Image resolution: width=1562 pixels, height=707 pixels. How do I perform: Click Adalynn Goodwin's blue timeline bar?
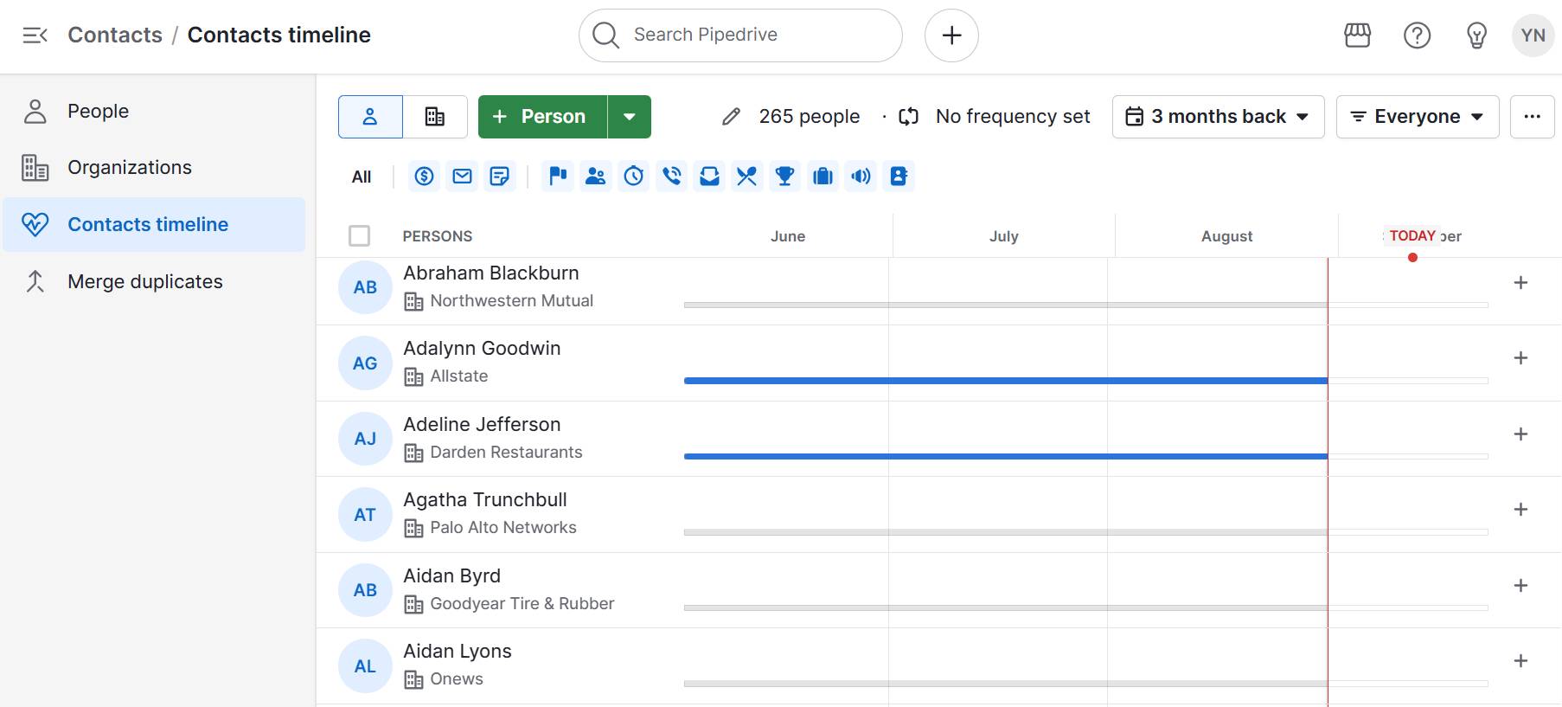coord(1005,381)
